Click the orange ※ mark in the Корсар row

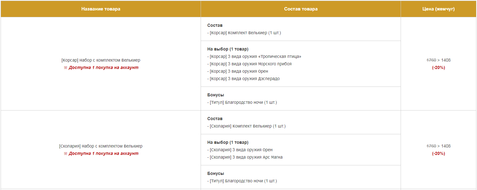(66, 68)
